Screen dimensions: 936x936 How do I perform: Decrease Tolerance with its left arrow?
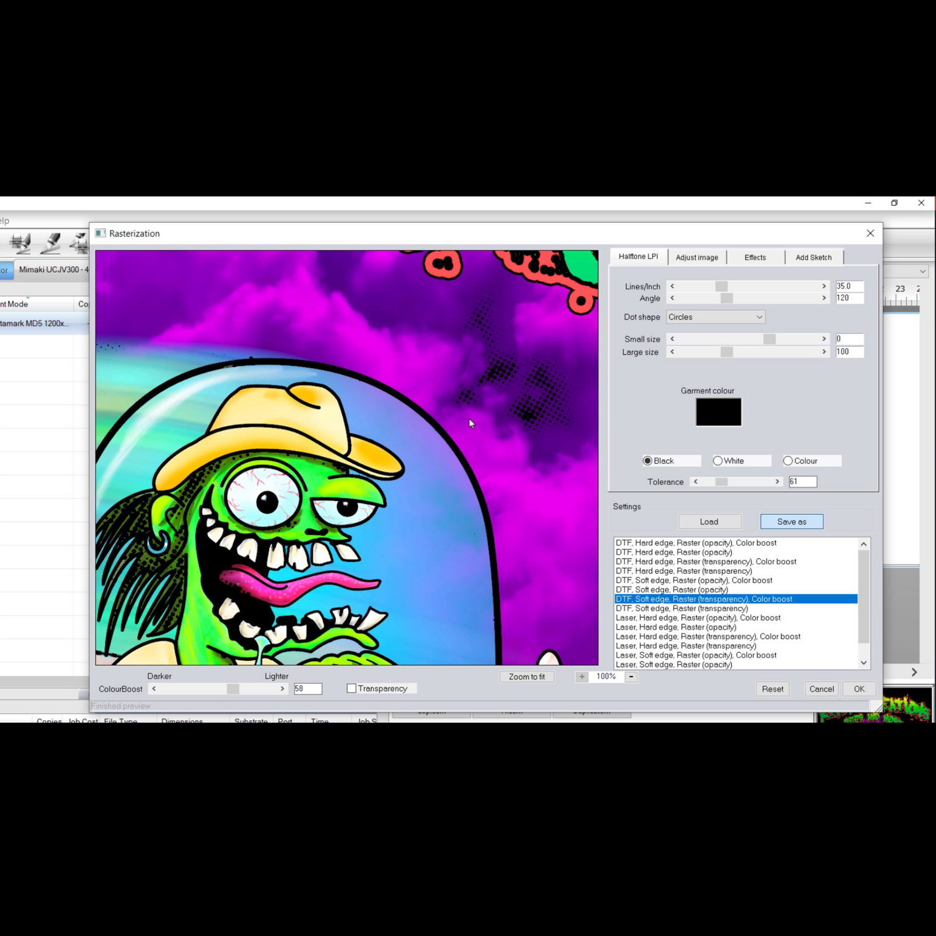coord(696,482)
